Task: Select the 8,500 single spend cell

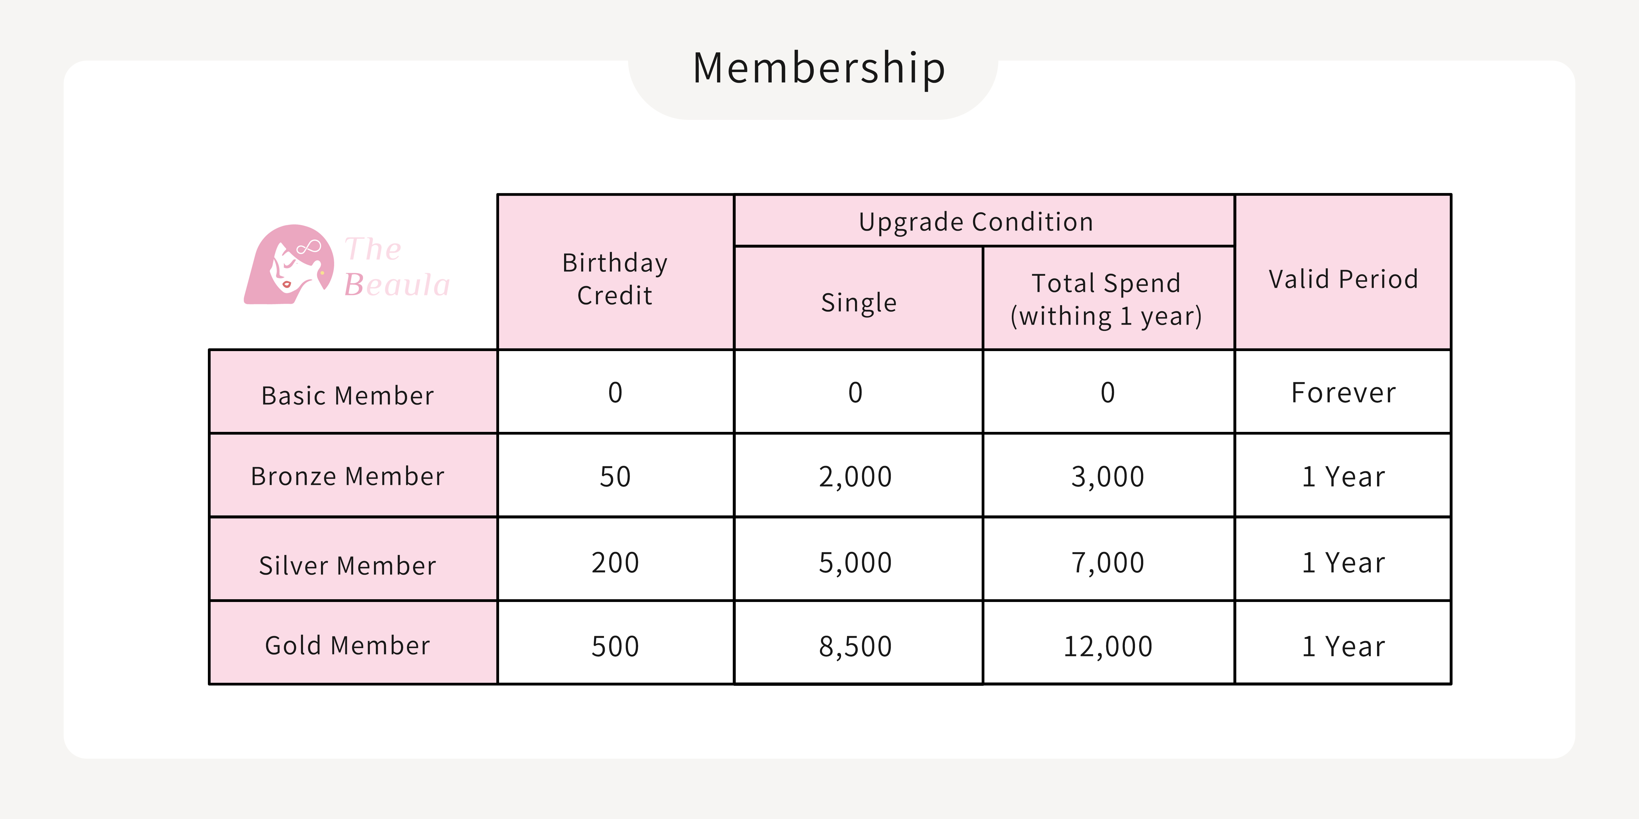Action: tap(858, 642)
